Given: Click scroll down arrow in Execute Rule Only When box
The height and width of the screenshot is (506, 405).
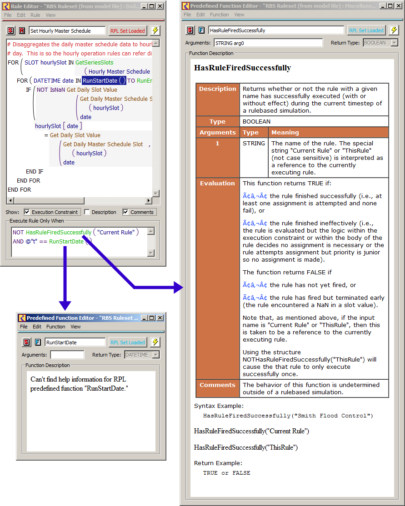Looking at the screenshot, I should click(x=151, y=253).
